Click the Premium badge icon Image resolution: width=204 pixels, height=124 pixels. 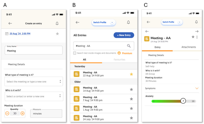119,53
